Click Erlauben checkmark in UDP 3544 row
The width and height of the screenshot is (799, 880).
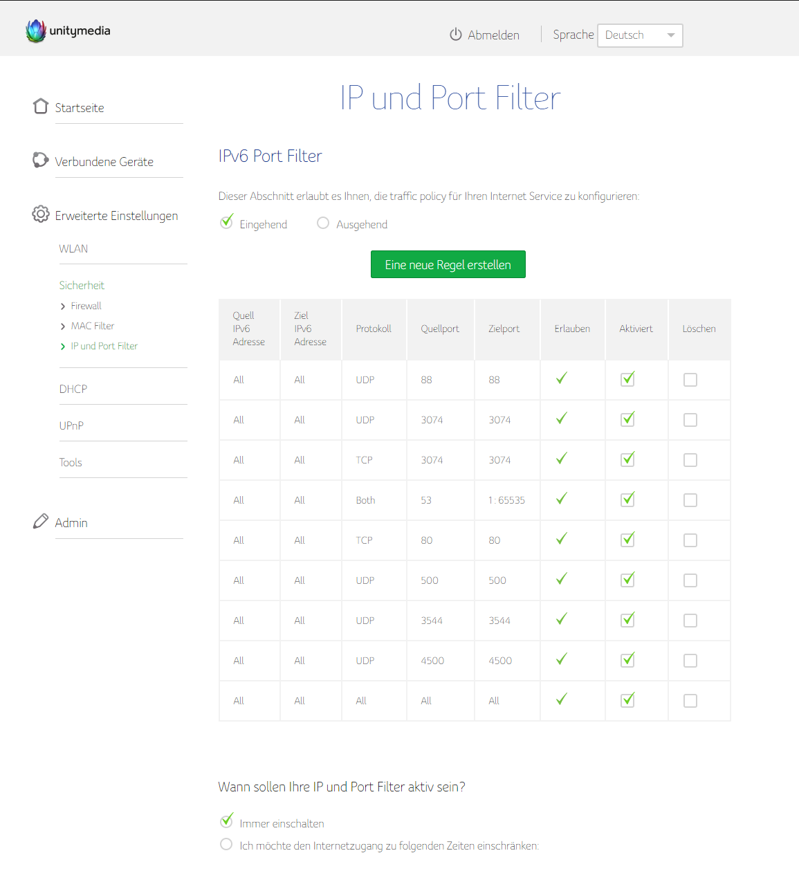pyautogui.click(x=562, y=618)
